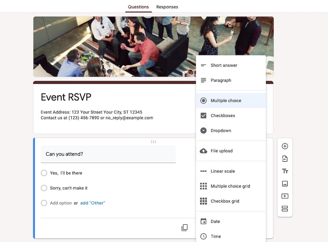Edit the "Can you attend?" question field
This screenshot has height=242, width=328.
(x=108, y=154)
